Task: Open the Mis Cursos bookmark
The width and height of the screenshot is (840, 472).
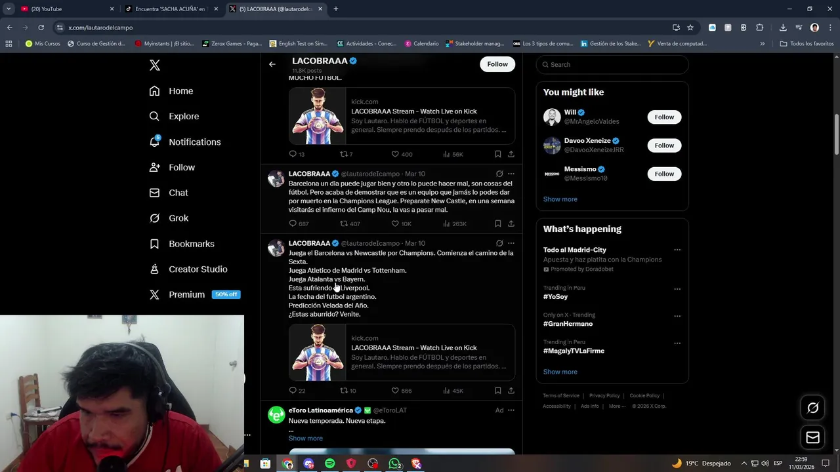Action: [43, 44]
